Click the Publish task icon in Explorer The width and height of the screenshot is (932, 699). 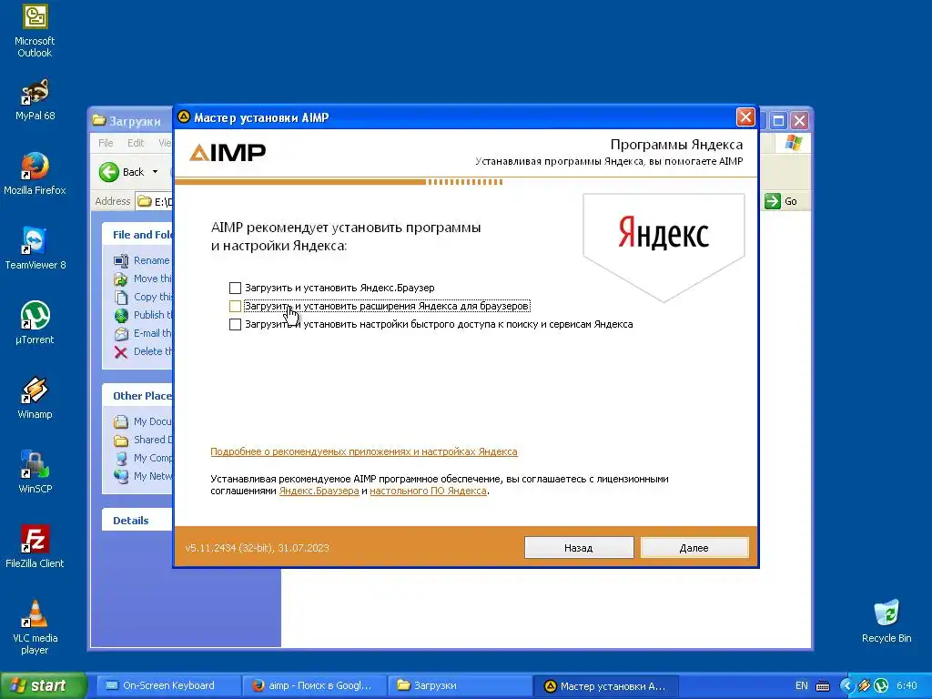121,315
